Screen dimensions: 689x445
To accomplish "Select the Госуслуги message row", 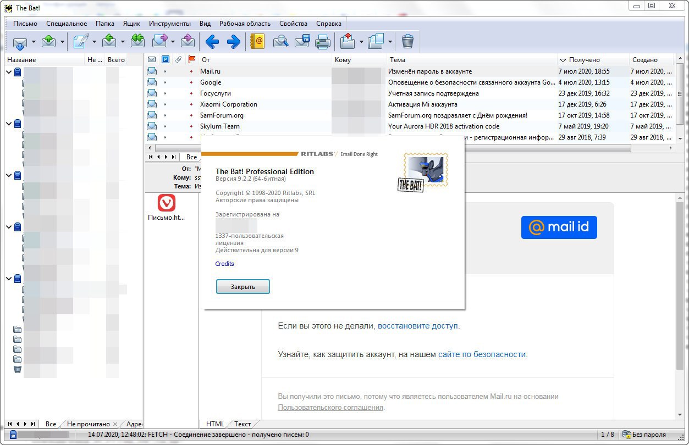I will pos(411,93).
